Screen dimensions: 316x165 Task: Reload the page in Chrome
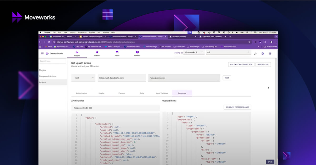(x=49, y=42)
